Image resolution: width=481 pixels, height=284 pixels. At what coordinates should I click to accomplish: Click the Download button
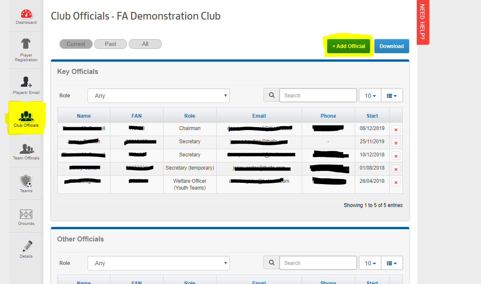tap(392, 46)
